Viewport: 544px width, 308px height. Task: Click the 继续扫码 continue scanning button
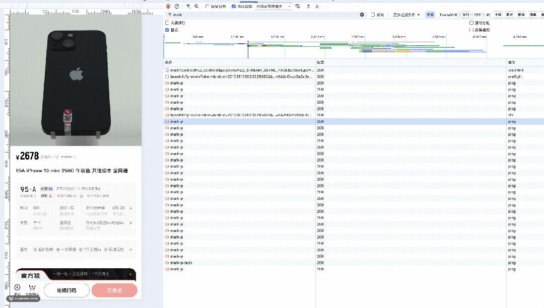pos(66,290)
